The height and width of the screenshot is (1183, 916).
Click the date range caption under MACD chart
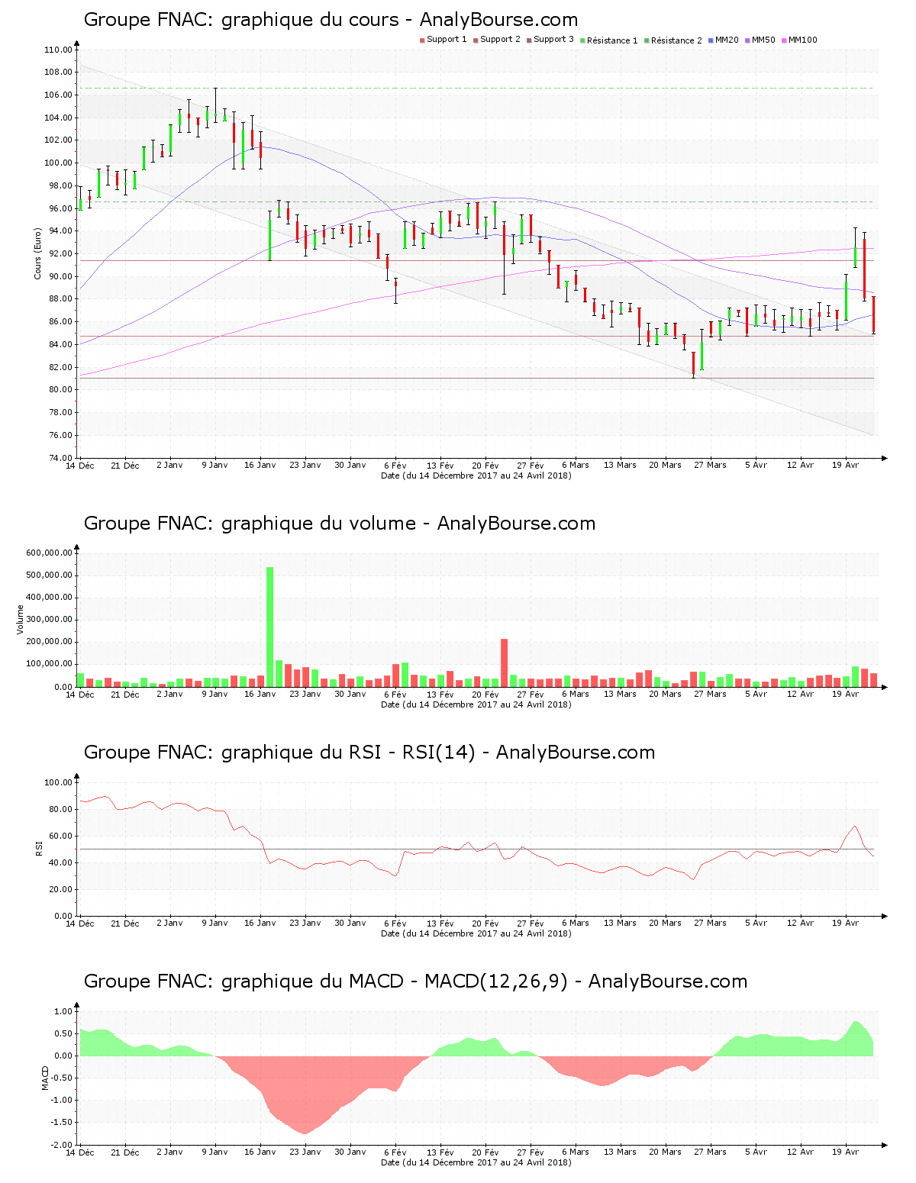pos(476,1162)
